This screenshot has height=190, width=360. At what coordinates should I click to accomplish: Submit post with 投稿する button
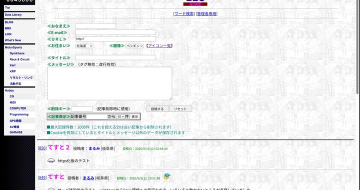tap(157, 109)
